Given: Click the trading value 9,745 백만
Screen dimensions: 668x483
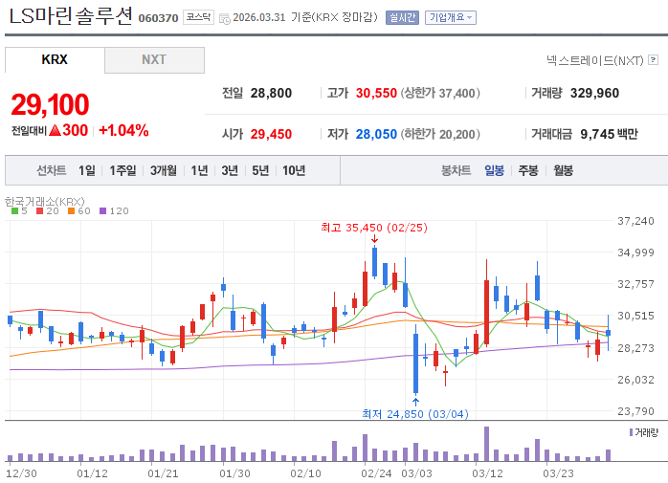Looking at the screenshot, I should tap(610, 134).
